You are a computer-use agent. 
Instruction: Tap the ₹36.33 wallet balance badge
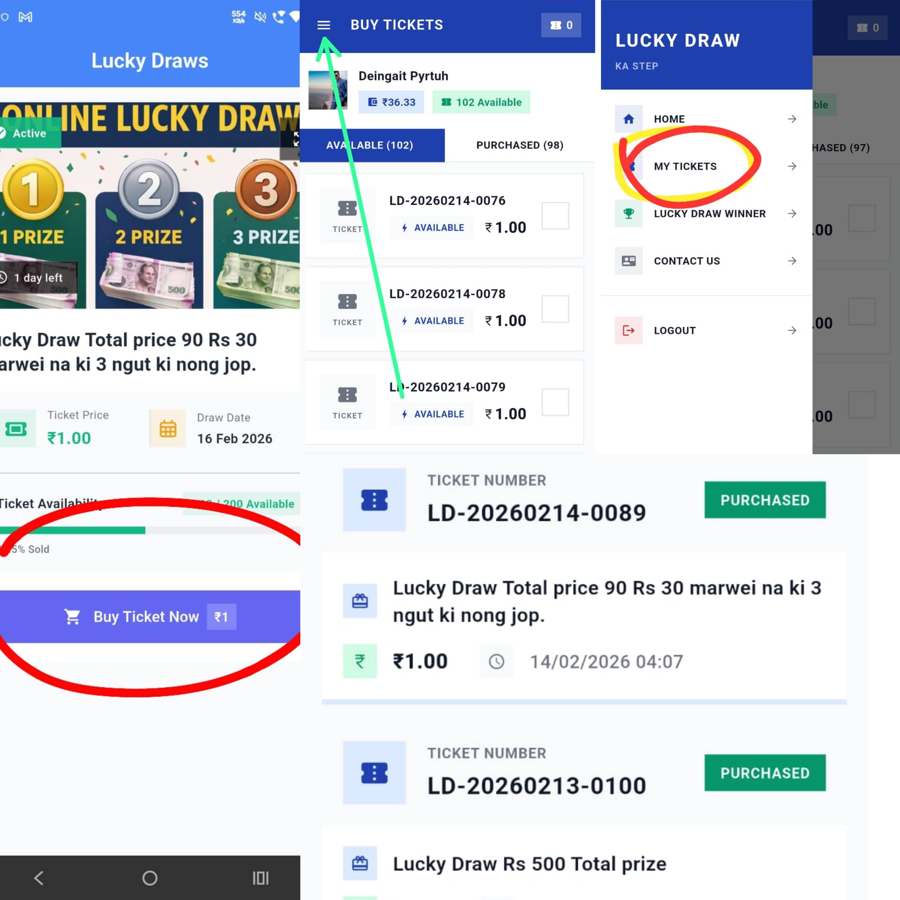point(391,102)
